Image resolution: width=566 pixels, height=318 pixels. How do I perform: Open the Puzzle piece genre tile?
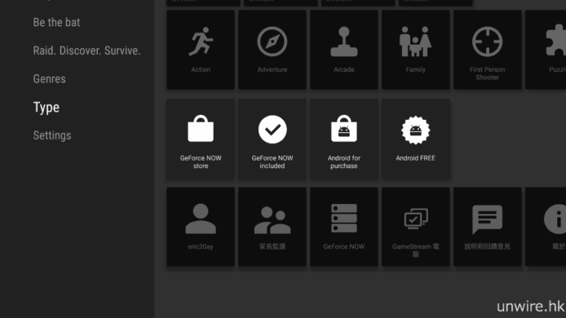(546, 50)
